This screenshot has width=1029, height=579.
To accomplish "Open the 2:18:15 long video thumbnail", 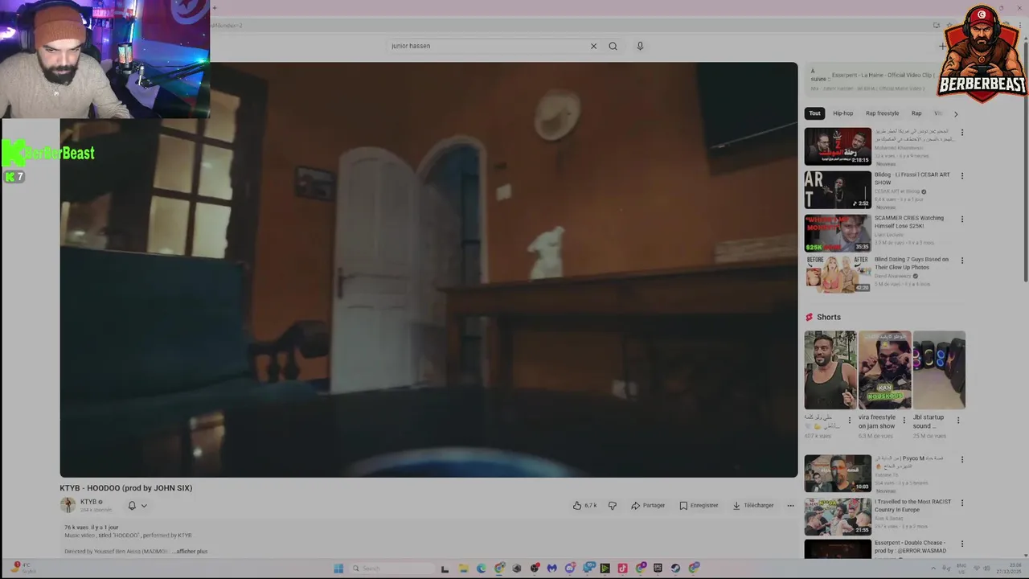I will pyautogui.click(x=838, y=146).
